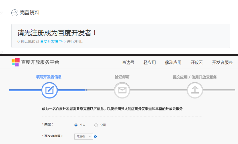
Task: Click the blue help question mark icon
Action: click(95, 136)
